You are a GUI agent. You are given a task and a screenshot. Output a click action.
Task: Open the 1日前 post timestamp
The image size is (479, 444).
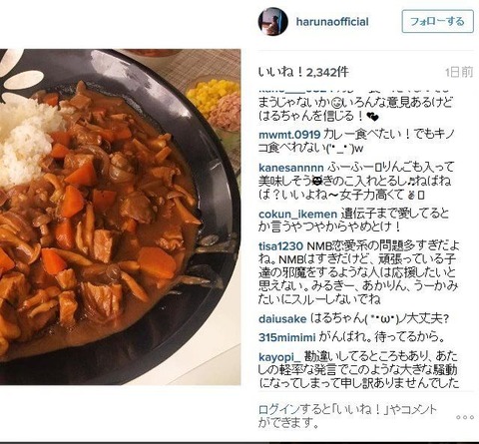[x=459, y=72]
